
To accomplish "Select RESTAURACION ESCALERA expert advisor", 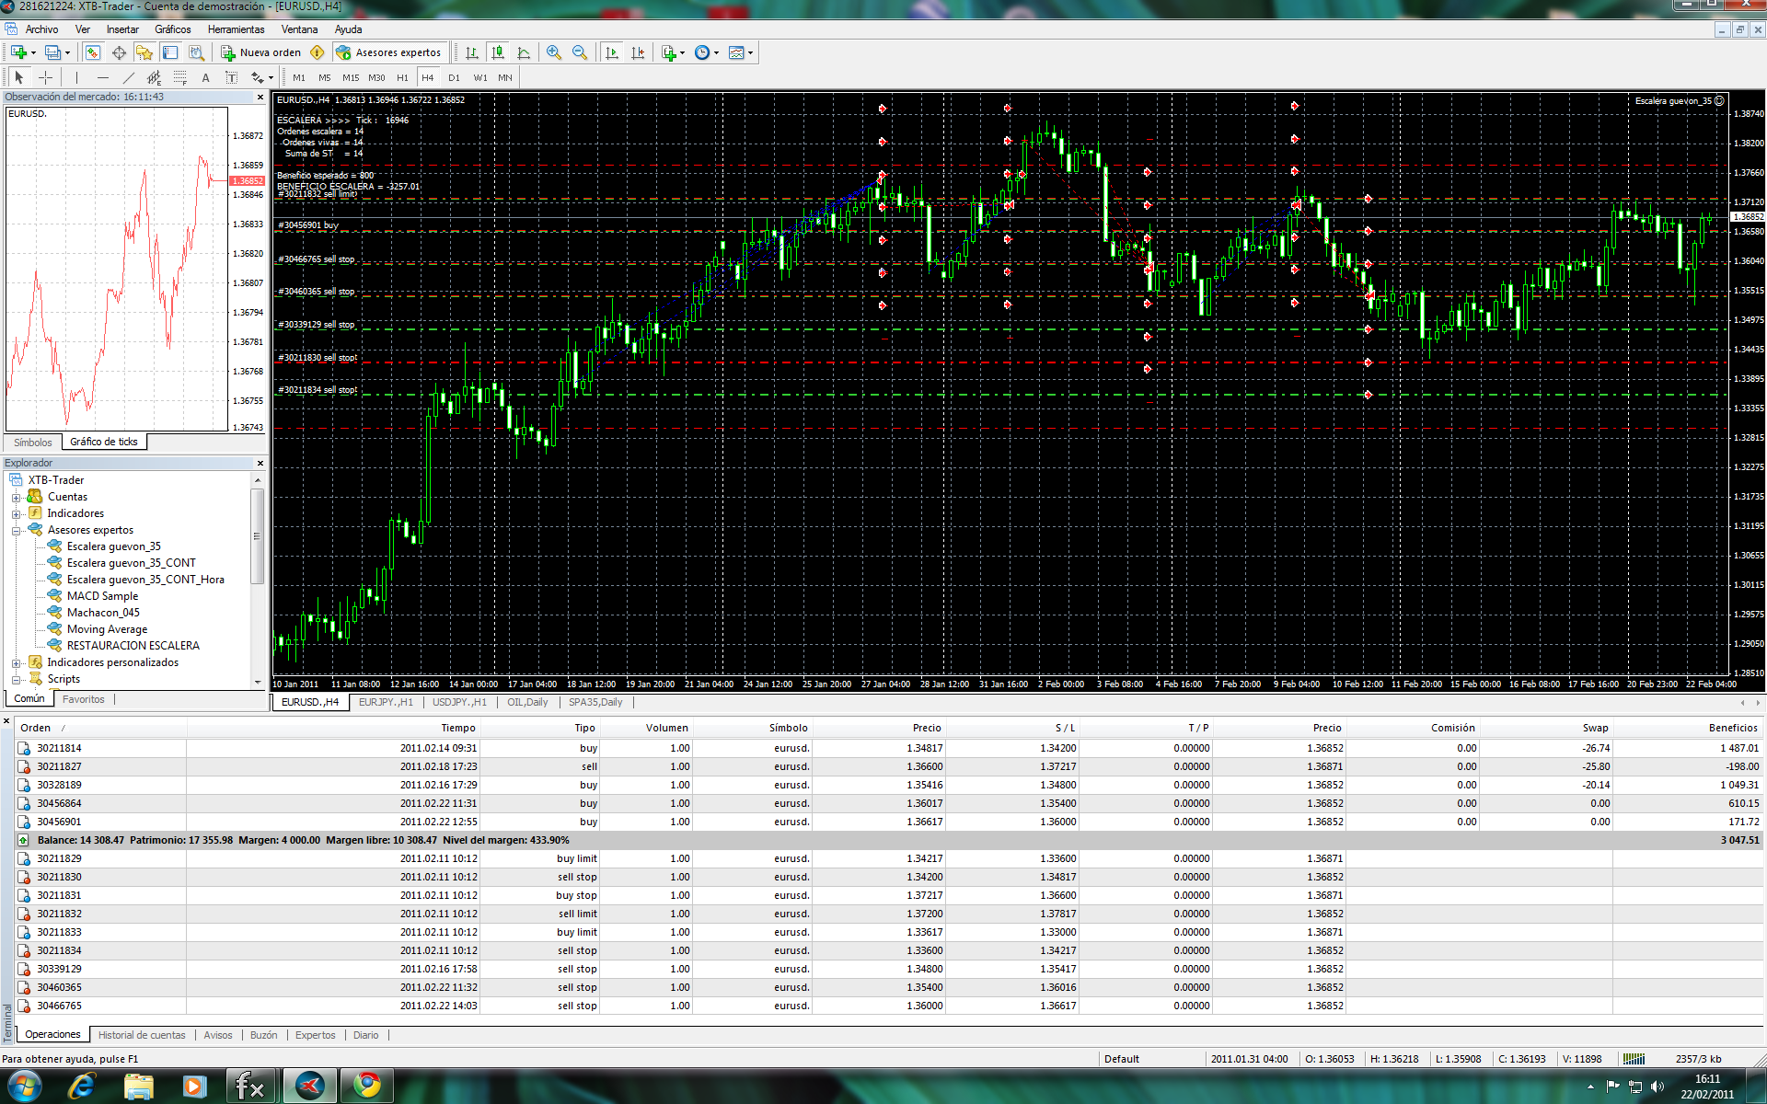I will pyautogui.click(x=133, y=646).
